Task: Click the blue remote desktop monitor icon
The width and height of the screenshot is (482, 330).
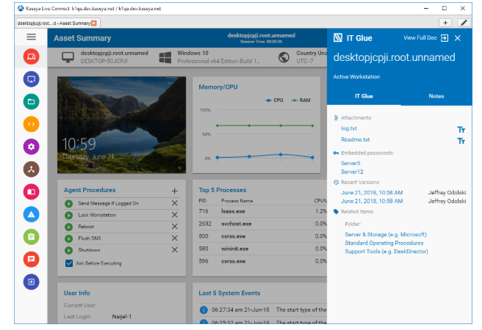Action: [x=31, y=78]
